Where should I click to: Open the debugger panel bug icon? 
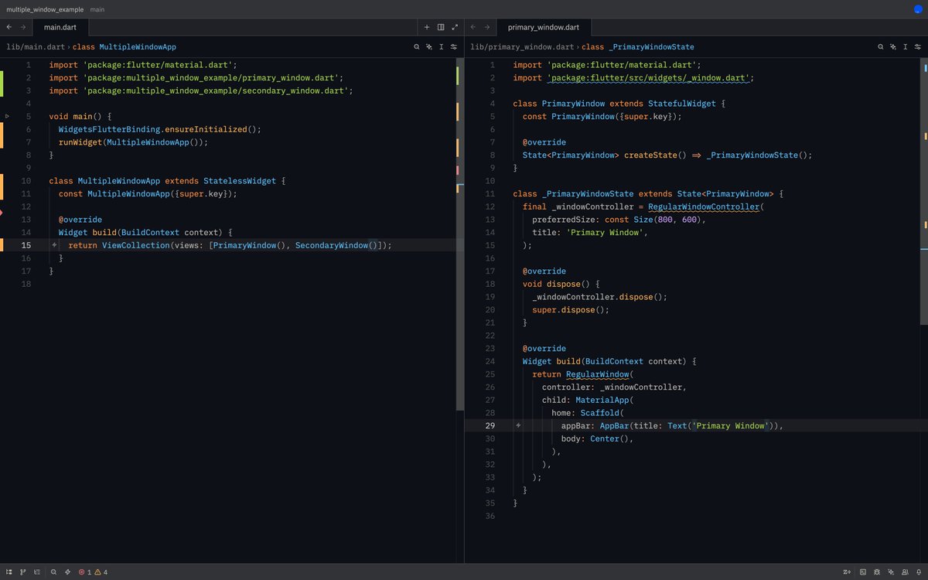878,572
